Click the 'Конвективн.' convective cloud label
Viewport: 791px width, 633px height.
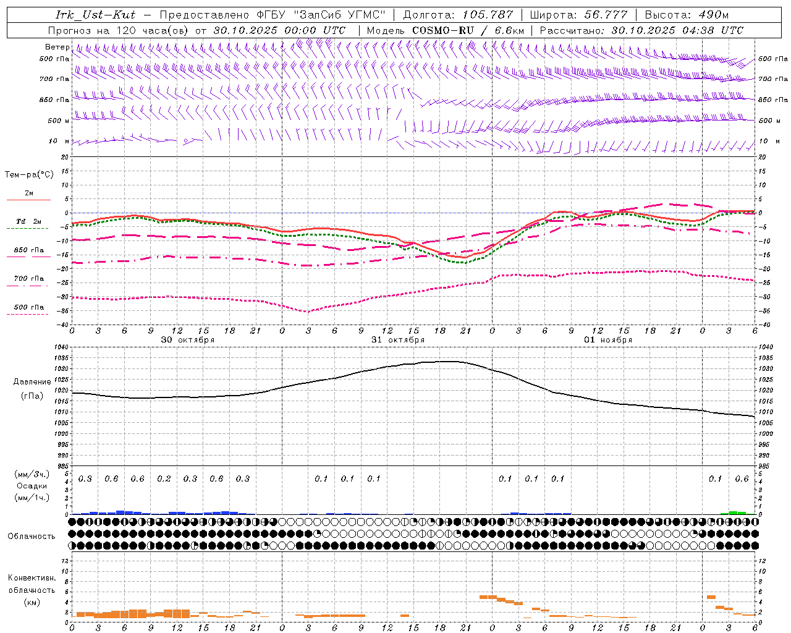click(x=32, y=578)
